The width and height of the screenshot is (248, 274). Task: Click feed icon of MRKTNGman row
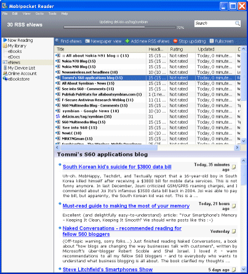(58, 139)
